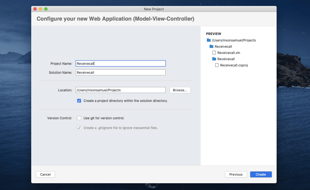
Task: Click the nested Receivecall project folder icon
Action: (x=214, y=59)
